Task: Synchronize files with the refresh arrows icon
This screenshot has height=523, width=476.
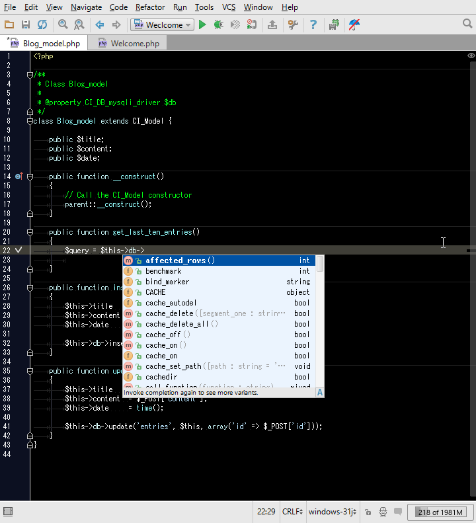Action: pyautogui.click(x=42, y=24)
